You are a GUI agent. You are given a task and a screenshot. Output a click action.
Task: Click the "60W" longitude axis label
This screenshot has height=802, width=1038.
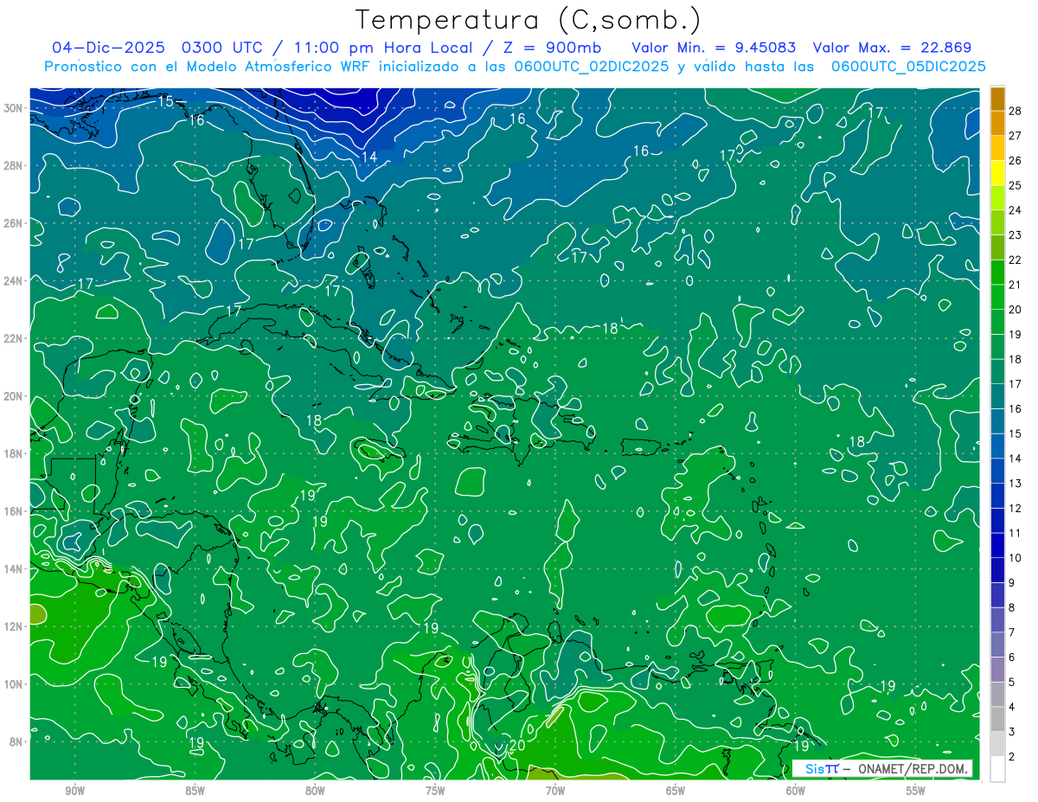tap(796, 791)
